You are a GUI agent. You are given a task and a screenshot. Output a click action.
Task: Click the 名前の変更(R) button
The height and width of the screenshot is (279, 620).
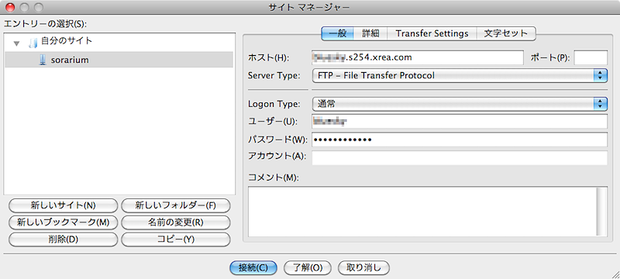(x=176, y=222)
